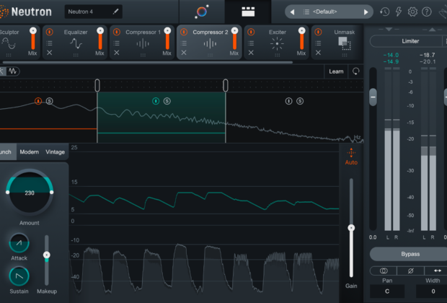The height and width of the screenshot is (303, 447).
Task: Open Compressor 2 module preset list icon
Action: tap(184, 43)
